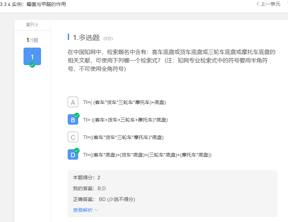Click the green check badge on option B
Image resolution: width=288 pixels, height=222 pixels.
(x=76, y=115)
